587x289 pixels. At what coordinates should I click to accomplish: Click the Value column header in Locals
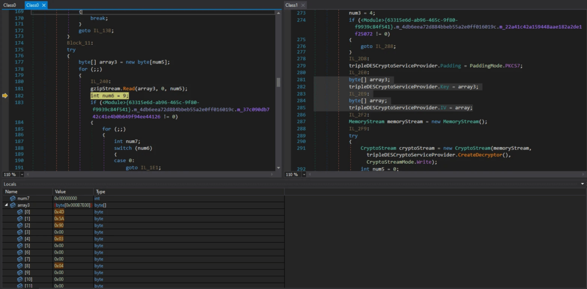pos(61,191)
